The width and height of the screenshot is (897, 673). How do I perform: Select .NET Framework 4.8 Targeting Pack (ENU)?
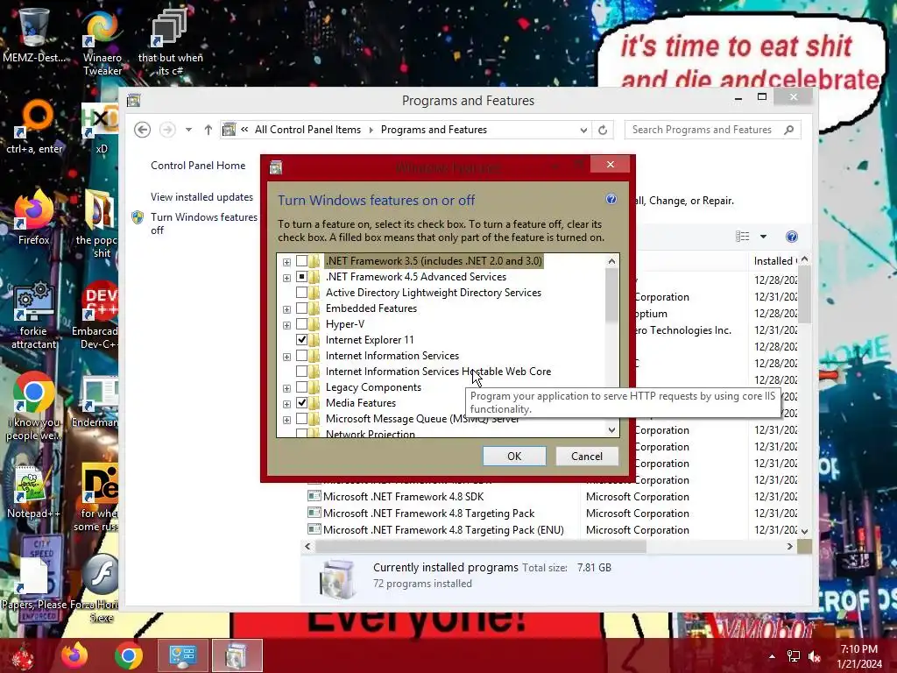click(443, 530)
